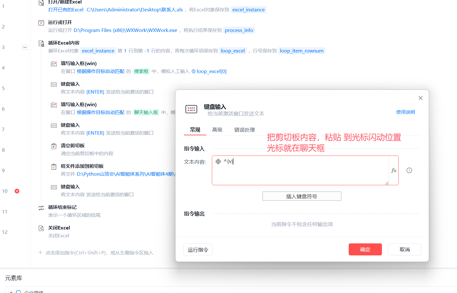
Task: Click the info circle beside text content
Action: tap(409, 170)
